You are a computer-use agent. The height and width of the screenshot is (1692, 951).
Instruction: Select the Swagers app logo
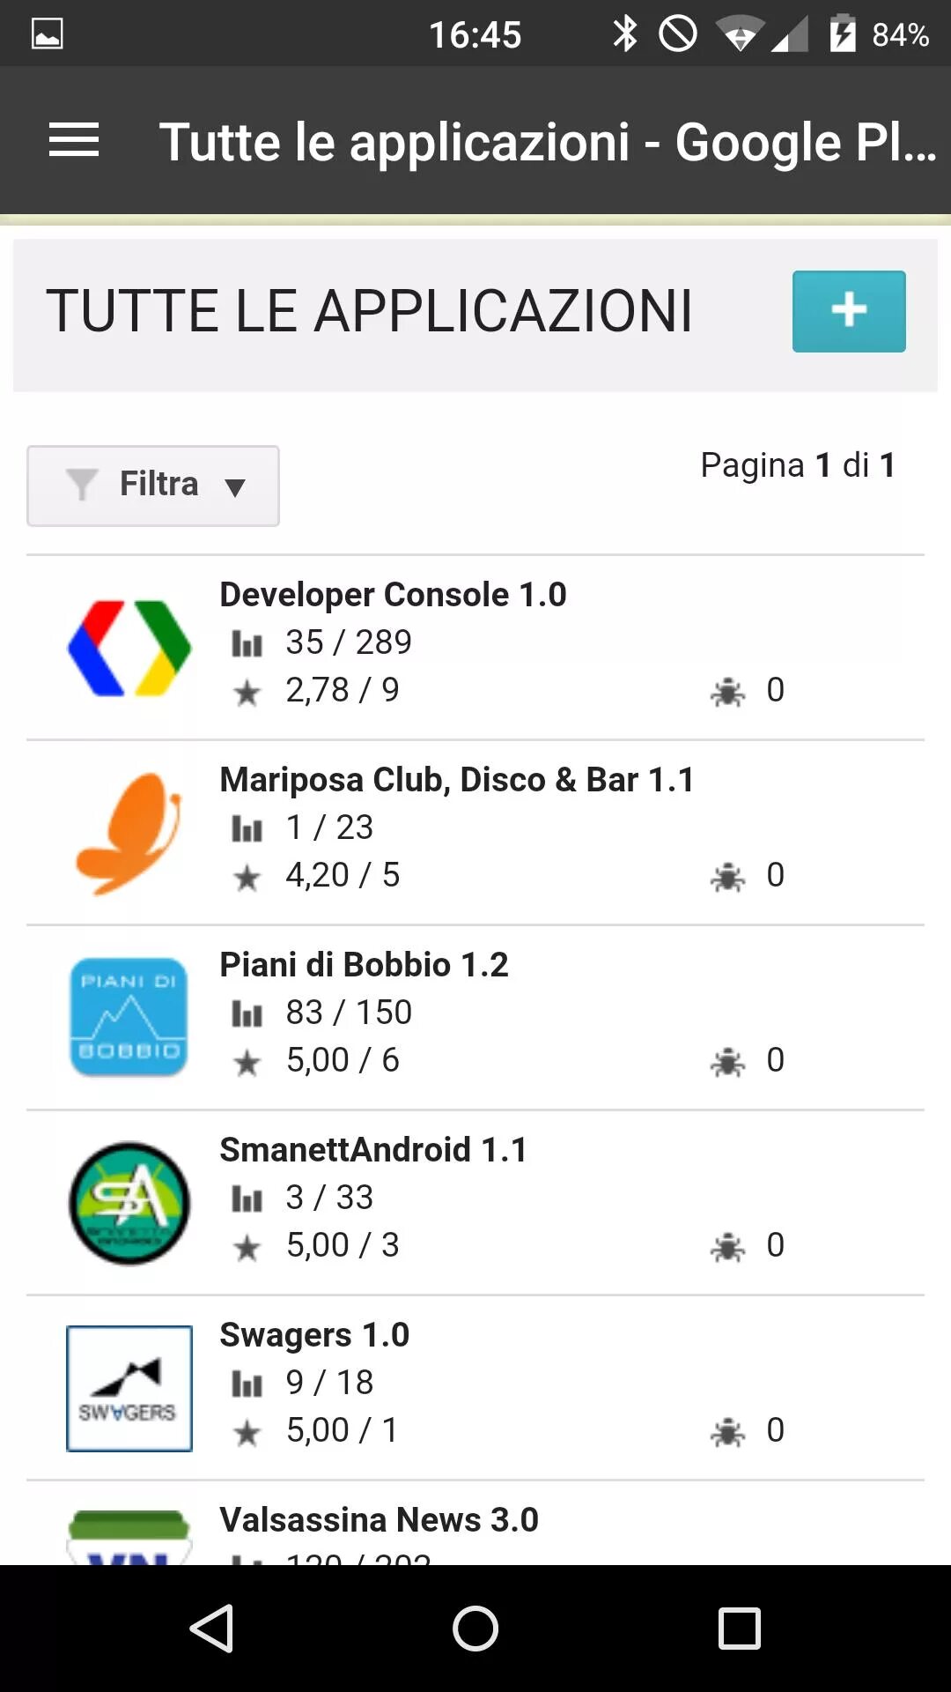coord(129,1388)
